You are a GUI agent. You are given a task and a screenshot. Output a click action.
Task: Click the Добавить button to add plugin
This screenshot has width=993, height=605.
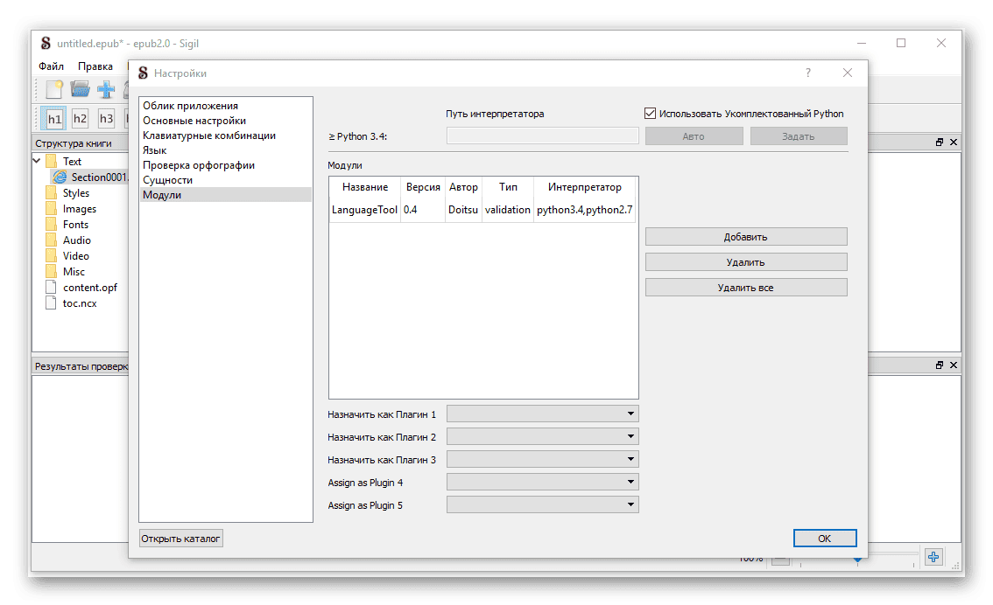pos(746,237)
